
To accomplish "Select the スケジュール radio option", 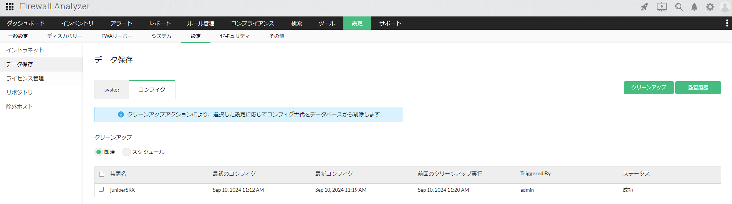I will pyautogui.click(x=127, y=152).
